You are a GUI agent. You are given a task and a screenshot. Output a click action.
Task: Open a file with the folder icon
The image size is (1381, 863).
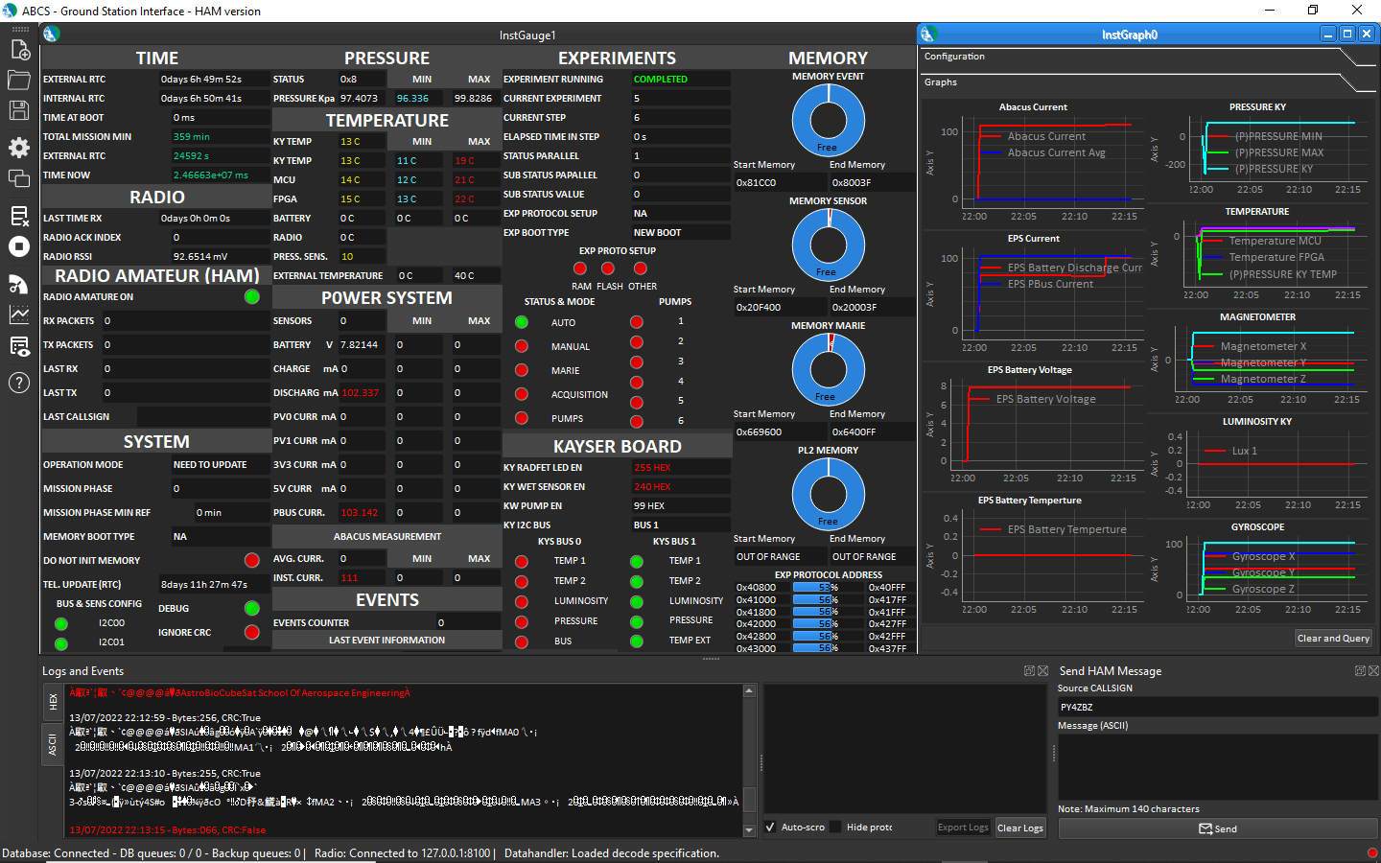[19, 80]
